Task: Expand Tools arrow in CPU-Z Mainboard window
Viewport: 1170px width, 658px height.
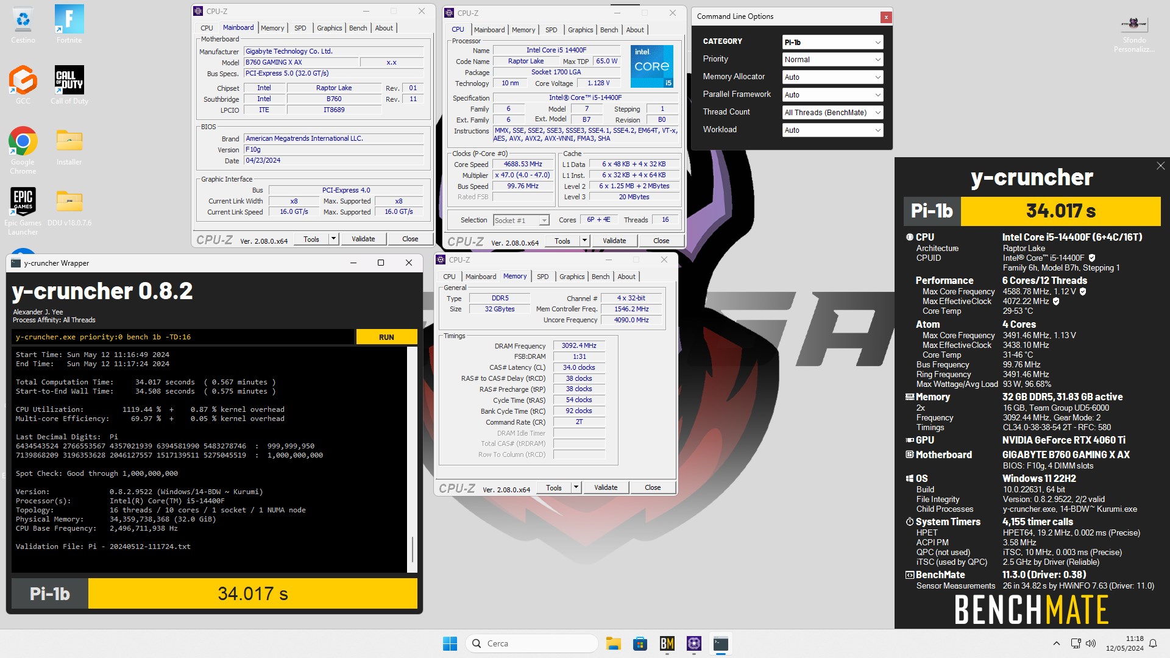Action: tap(333, 239)
